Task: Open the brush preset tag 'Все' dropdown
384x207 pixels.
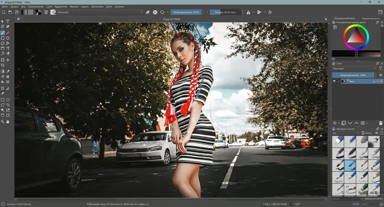Action: (x=346, y=133)
